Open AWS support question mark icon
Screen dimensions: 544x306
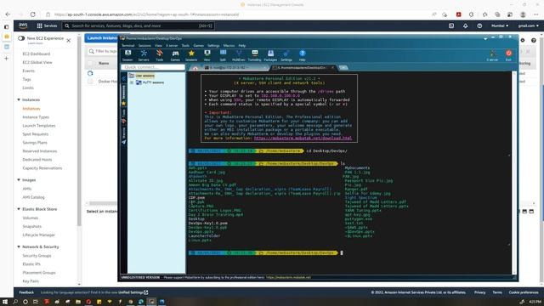tap(479, 25)
